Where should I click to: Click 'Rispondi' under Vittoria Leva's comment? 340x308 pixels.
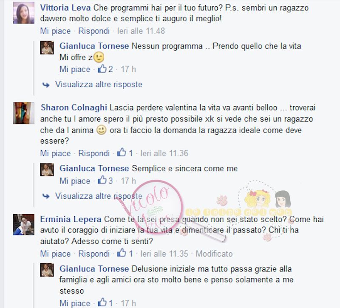tap(94, 31)
